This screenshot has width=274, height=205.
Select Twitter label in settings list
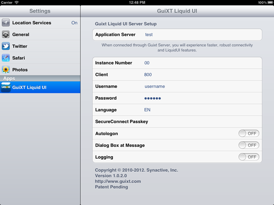point(20,46)
